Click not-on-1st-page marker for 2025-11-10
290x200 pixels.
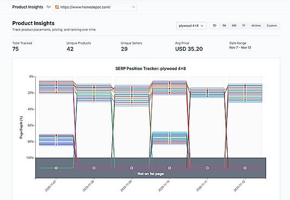(170, 168)
